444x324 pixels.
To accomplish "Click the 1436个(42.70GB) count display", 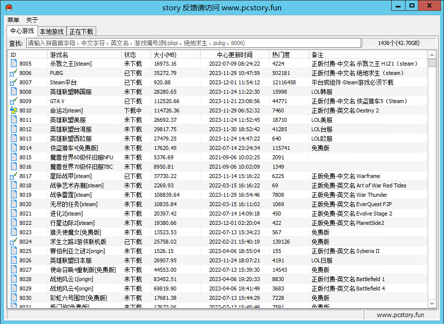I will (399, 43).
